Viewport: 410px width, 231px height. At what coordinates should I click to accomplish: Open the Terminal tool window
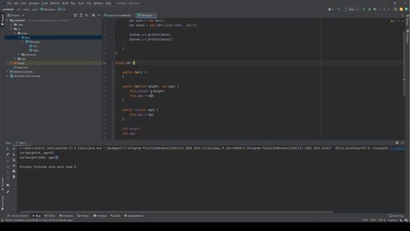(100, 216)
